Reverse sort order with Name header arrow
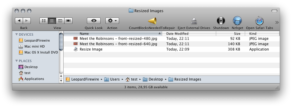The height and width of the screenshot is (107, 292). tap(159, 34)
